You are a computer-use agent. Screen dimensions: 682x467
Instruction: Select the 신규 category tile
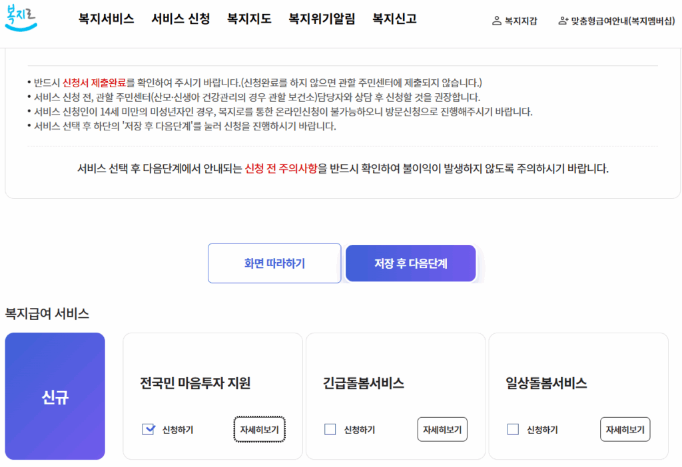click(55, 396)
